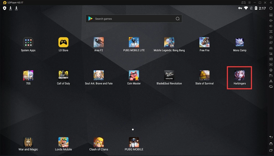This screenshot has height=156, width=274.
Task: Open the multi-instance add window icon
Action: coord(271,43)
